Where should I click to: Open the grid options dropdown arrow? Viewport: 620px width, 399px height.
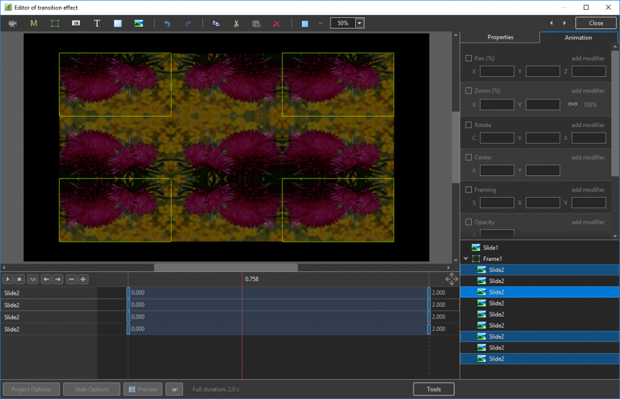coord(320,24)
